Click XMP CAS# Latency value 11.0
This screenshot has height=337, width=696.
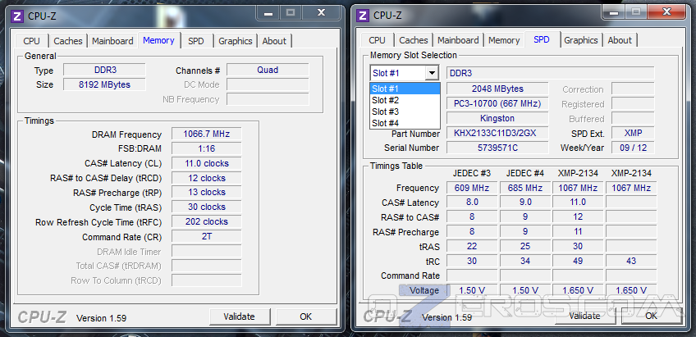tap(578, 203)
